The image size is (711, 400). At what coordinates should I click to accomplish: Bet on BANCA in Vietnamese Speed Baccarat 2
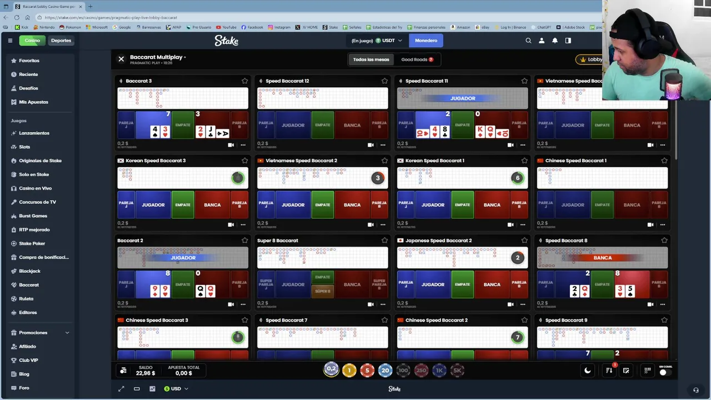point(352,205)
